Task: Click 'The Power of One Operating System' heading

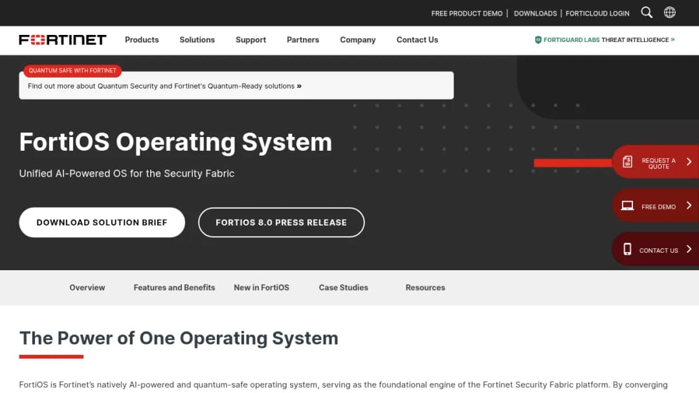Action: pos(179,338)
